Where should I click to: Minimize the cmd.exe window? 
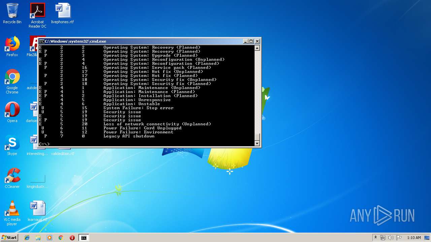tap(245, 41)
